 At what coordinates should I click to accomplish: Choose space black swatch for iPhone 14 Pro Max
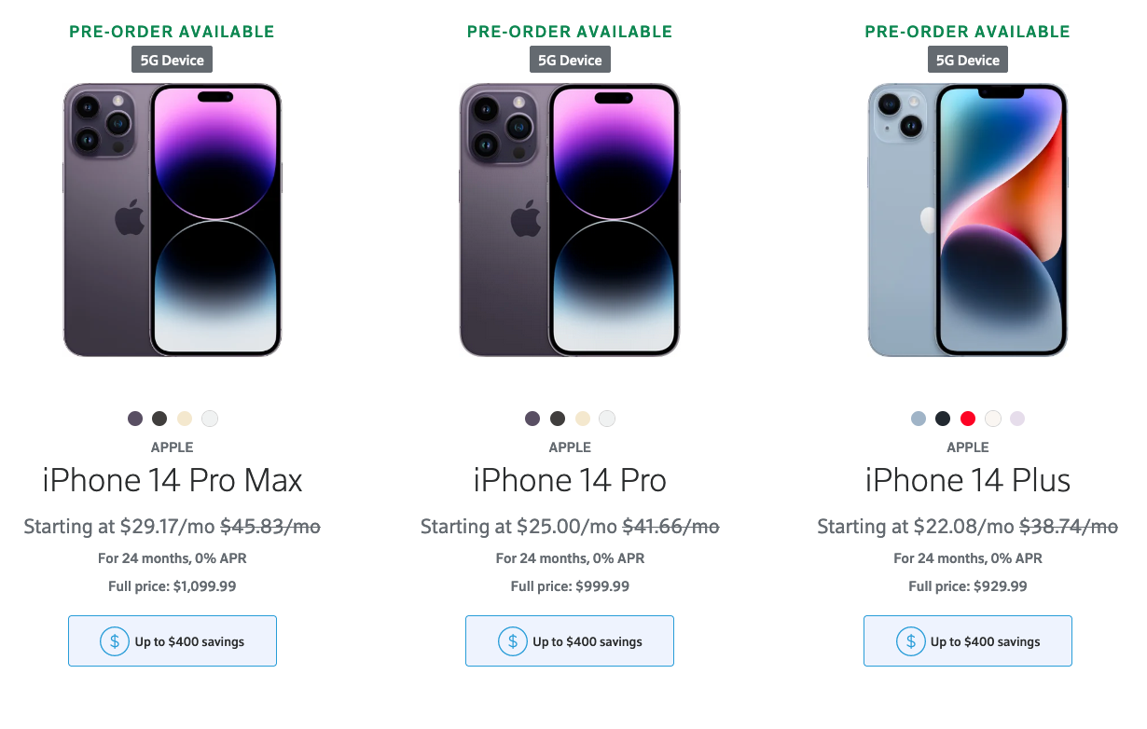click(x=159, y=419)
